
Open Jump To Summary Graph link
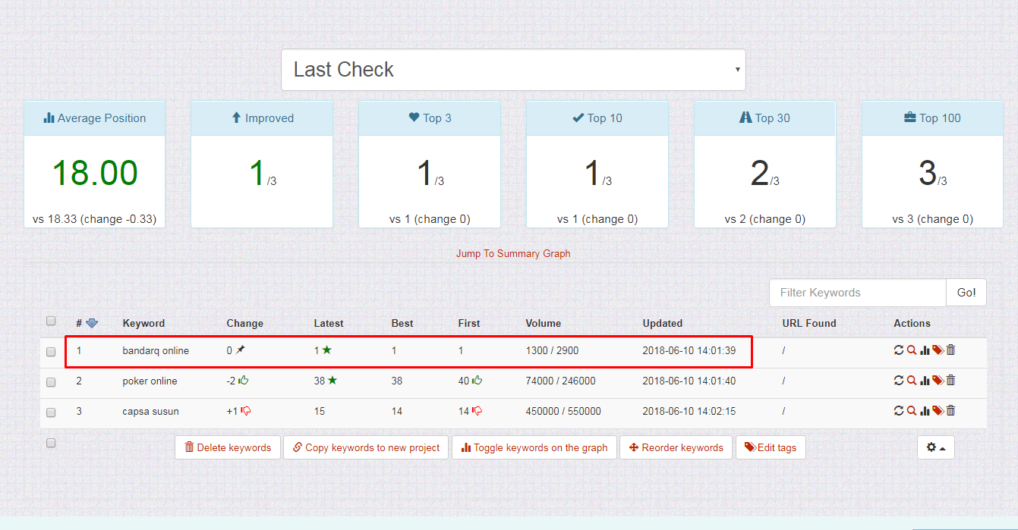(513, 253)
